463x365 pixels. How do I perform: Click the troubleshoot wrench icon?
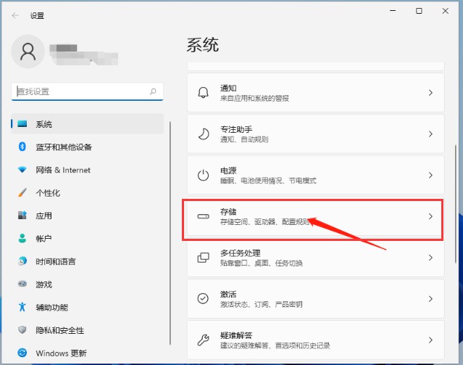click(204, 340)
